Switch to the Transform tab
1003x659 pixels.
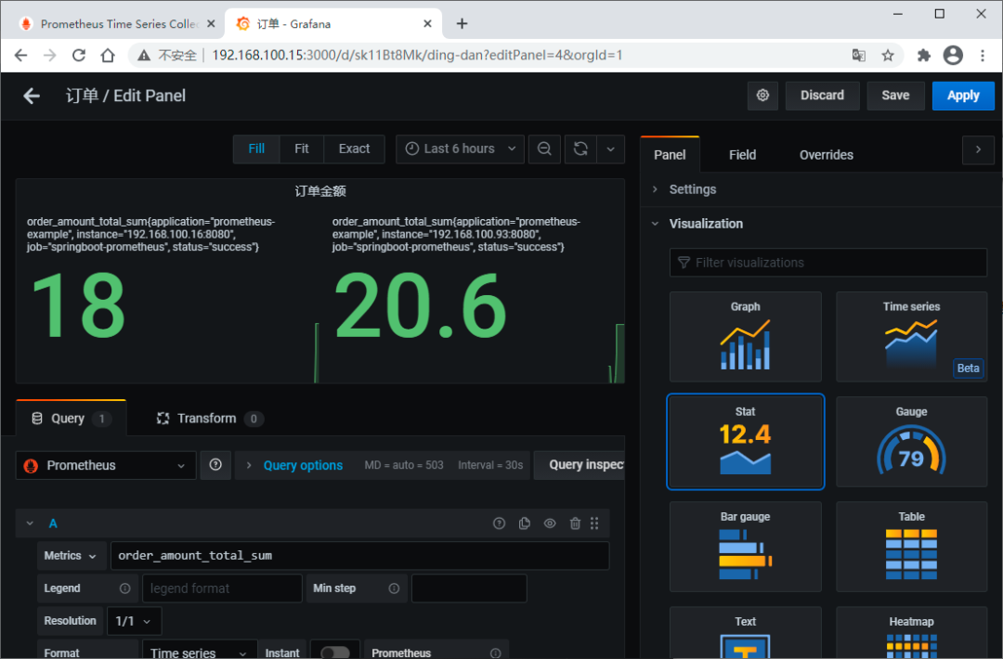(x=208, y=418)
